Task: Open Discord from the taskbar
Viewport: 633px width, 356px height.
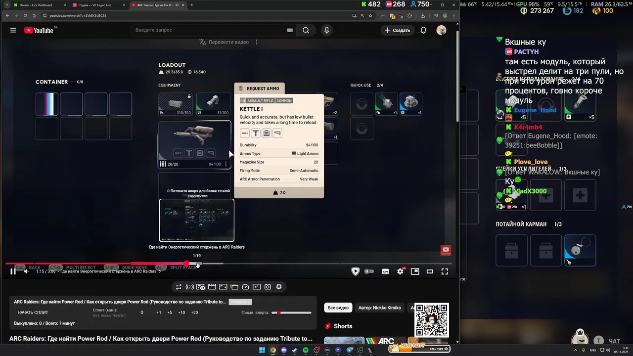Action: (284, 350)
